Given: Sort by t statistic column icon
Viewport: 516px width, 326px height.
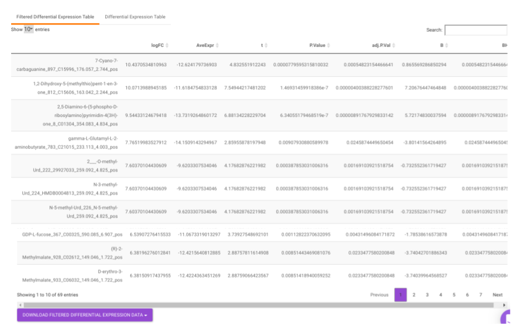Looking at the screenshot, I should [x=266, y=46].
